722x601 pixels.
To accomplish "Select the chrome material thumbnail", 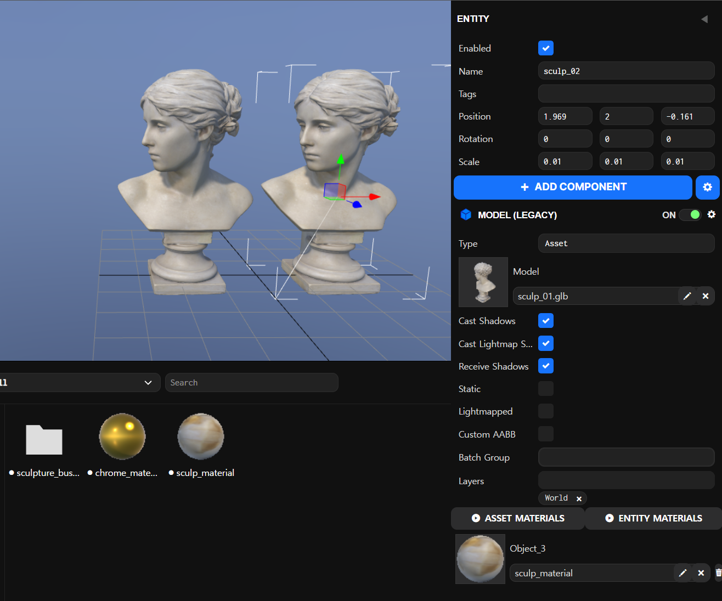I will [x=122, y=436].
